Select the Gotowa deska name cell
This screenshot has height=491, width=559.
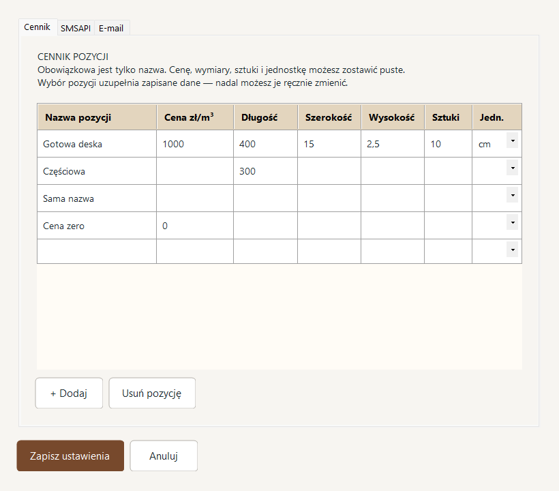click(x=97, y=144)
